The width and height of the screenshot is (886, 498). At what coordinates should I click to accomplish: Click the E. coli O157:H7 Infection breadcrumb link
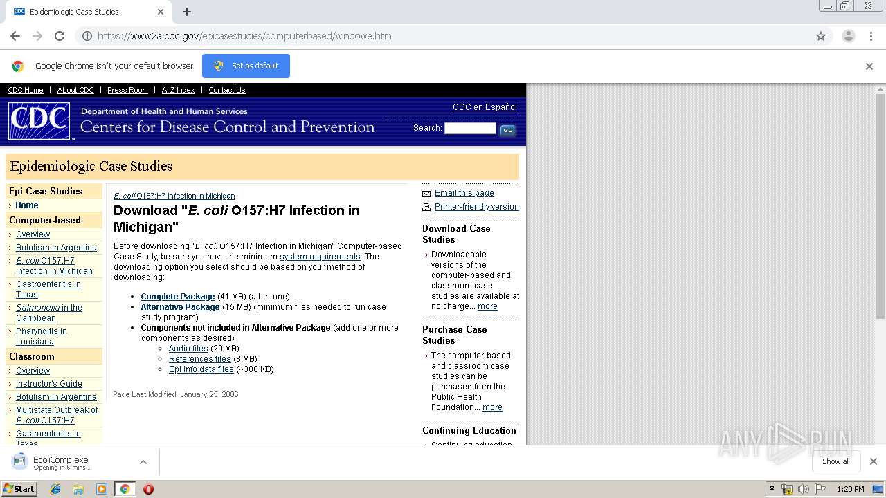pos(174,196)
